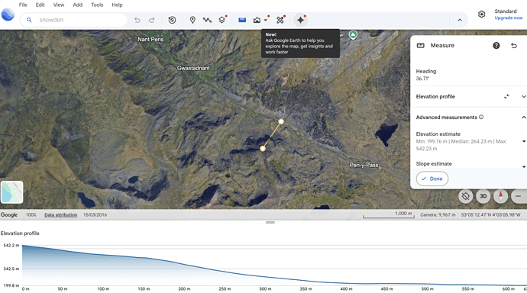Click the Measure panel ruler icon
Screen dimensions: 527x293
click(x=421, y=46)
